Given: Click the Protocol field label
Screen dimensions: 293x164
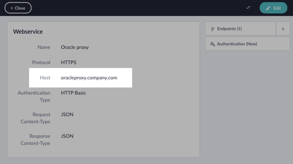Looking at the screenshot, I should [x=41, y=63].
